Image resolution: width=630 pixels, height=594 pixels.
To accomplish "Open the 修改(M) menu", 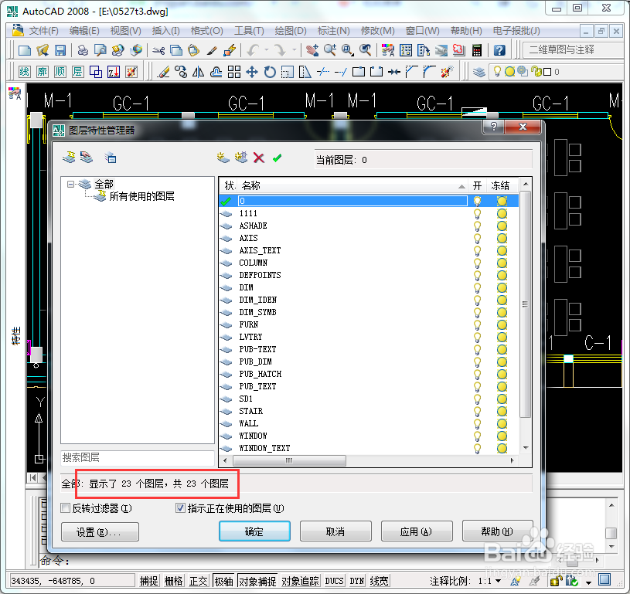I will [x=377, y=31].
